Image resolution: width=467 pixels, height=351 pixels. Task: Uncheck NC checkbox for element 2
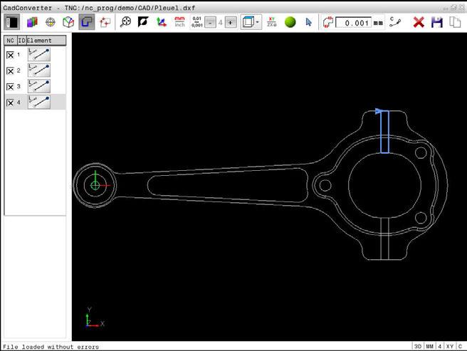(10, 71)
